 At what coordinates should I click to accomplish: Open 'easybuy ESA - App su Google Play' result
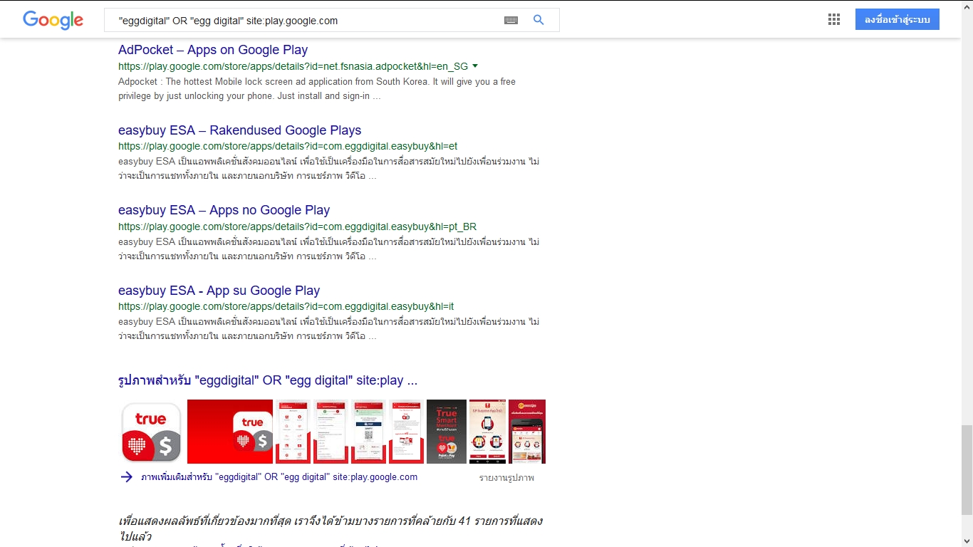219,291
